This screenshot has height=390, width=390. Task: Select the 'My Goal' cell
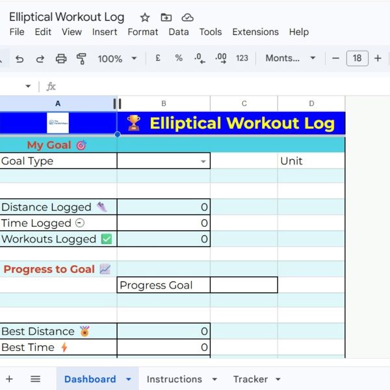click(58, 145)
